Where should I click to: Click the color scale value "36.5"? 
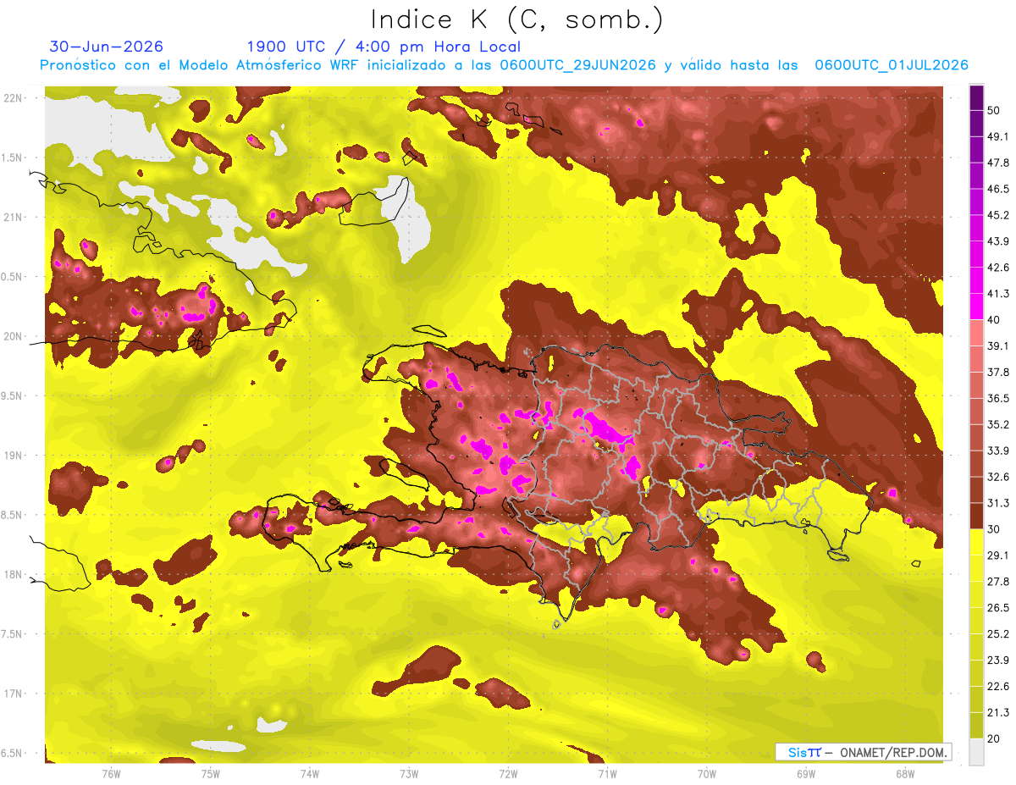(x=997, y=398)
